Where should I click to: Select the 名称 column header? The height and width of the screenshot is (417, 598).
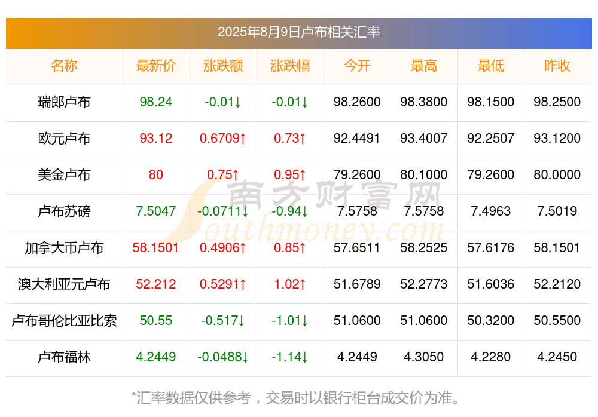pyautogui.click(x=64, y=66)
